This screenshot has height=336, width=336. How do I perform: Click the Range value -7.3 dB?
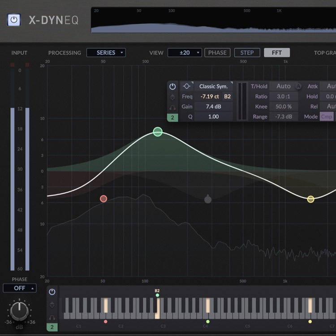[283, 116]
